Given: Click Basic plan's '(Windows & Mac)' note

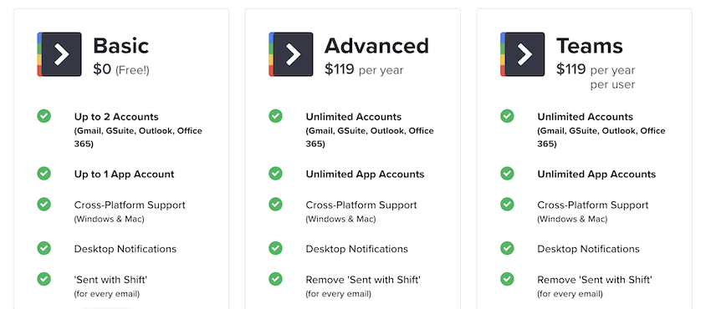Looking at the screenshot, I should click(110, 219).
